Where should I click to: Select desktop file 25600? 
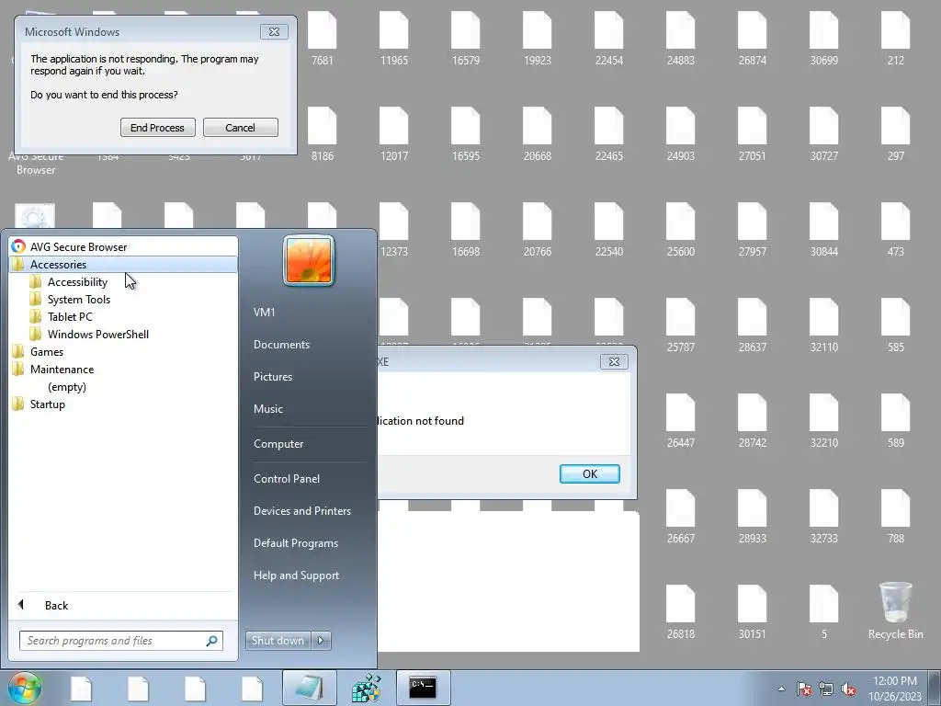tap(681, 230)
